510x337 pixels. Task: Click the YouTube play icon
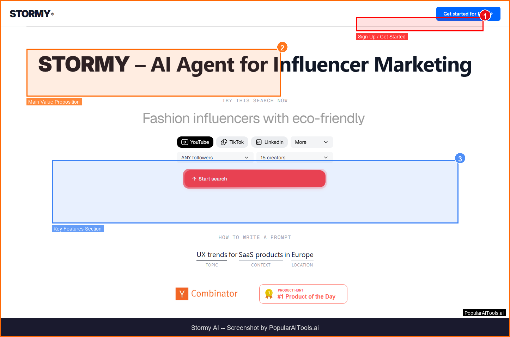point(185,142)
